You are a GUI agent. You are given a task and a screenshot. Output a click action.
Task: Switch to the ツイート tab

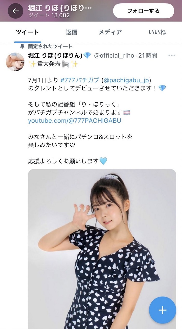pyautogui.click(x=27, y=32)
